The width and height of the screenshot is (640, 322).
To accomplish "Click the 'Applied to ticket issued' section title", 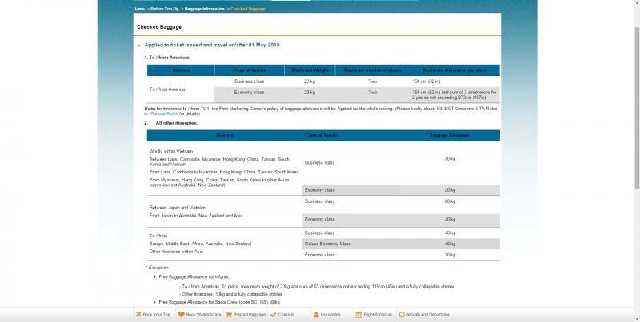I will click(x=211, y=46).
